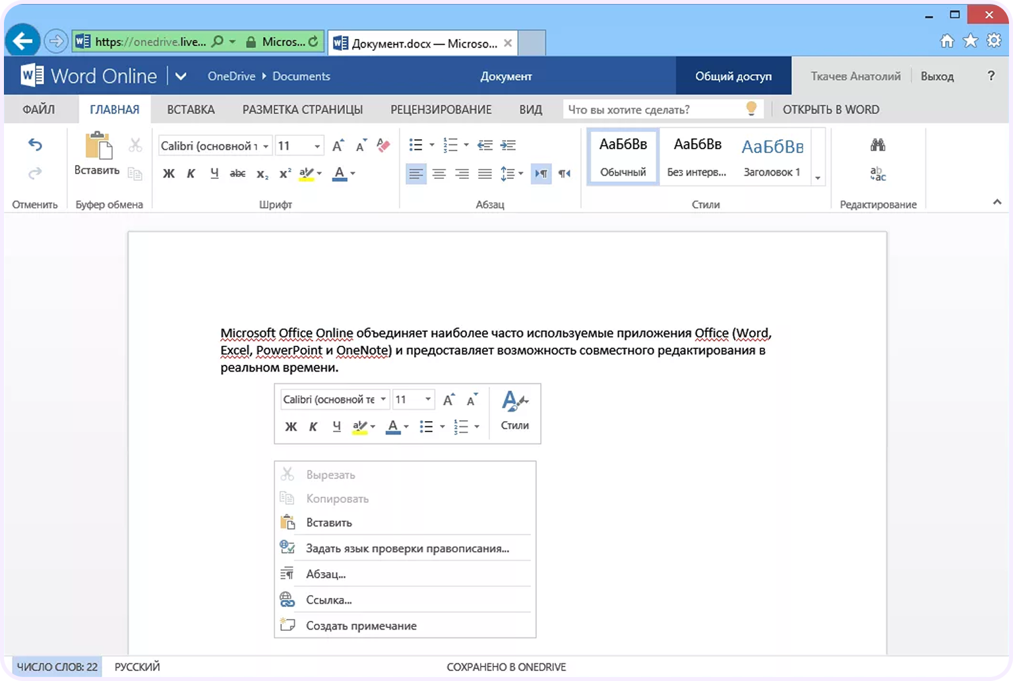The width and height of the screenshot is (1013, 681).
Task: Toggle underline (Ч) in the ribbon
Action: click(214, 174)
